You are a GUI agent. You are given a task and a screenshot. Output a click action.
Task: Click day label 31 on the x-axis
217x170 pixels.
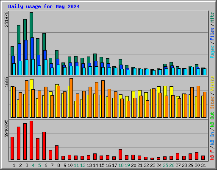pos(203,165)
